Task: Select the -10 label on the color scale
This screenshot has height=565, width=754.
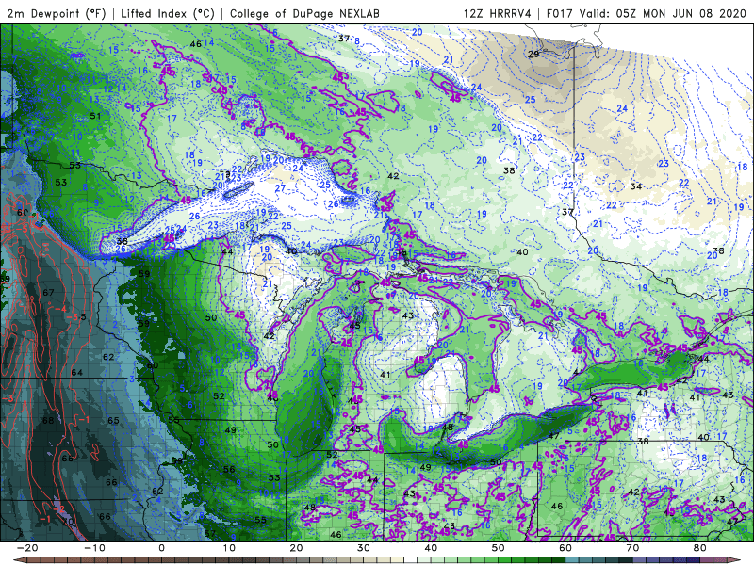Action: click(94, 548)
